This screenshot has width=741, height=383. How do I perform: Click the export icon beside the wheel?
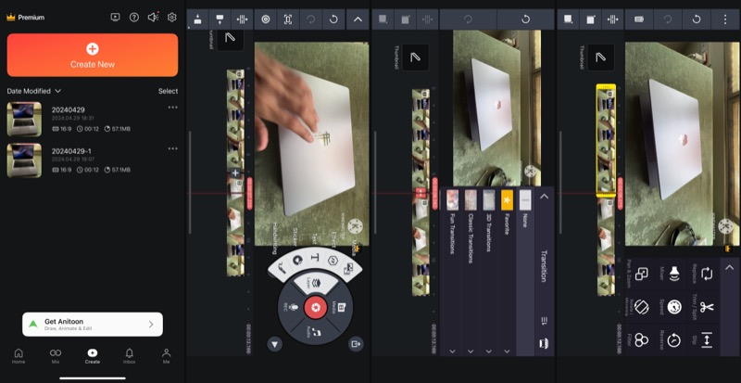tap(356, 344)
